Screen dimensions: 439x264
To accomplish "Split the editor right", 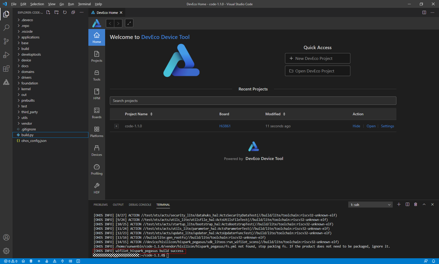I will [424, 13].
